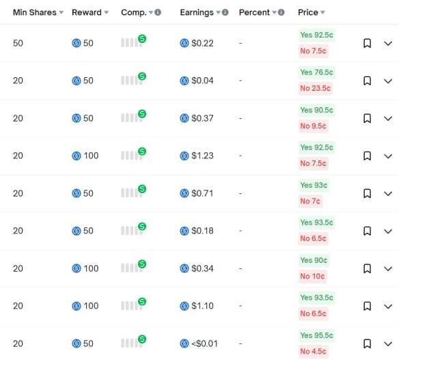Image resolution: width=444 pixels, height=366 pixels.
Task: Toggle saved state for the <$0.01 earnings row
Action: point(367,343)
